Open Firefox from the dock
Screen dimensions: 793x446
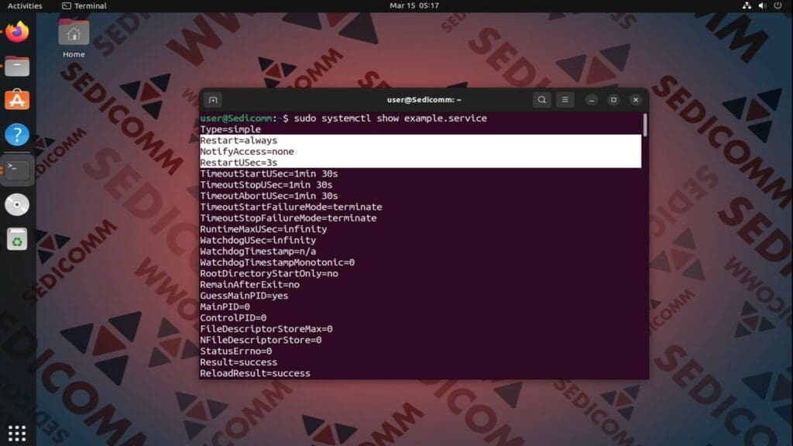click(x=17, y=33)
